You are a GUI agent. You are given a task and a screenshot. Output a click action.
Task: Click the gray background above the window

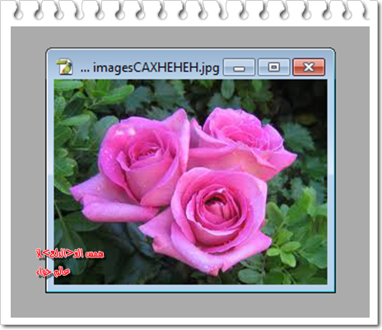(190, 37)
